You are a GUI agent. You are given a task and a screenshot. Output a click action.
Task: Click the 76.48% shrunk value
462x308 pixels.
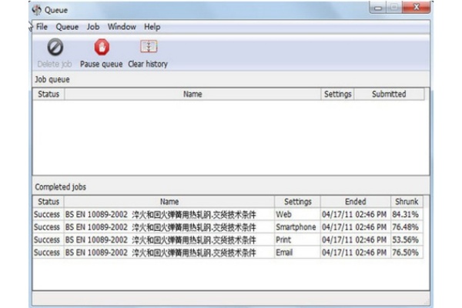click(x=405, y=227)
